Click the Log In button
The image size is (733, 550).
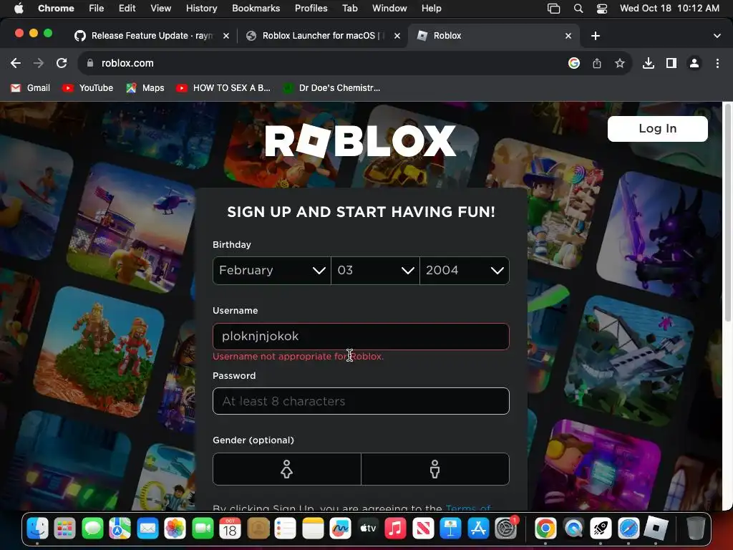pyautogui.click(x=657, y=129)
